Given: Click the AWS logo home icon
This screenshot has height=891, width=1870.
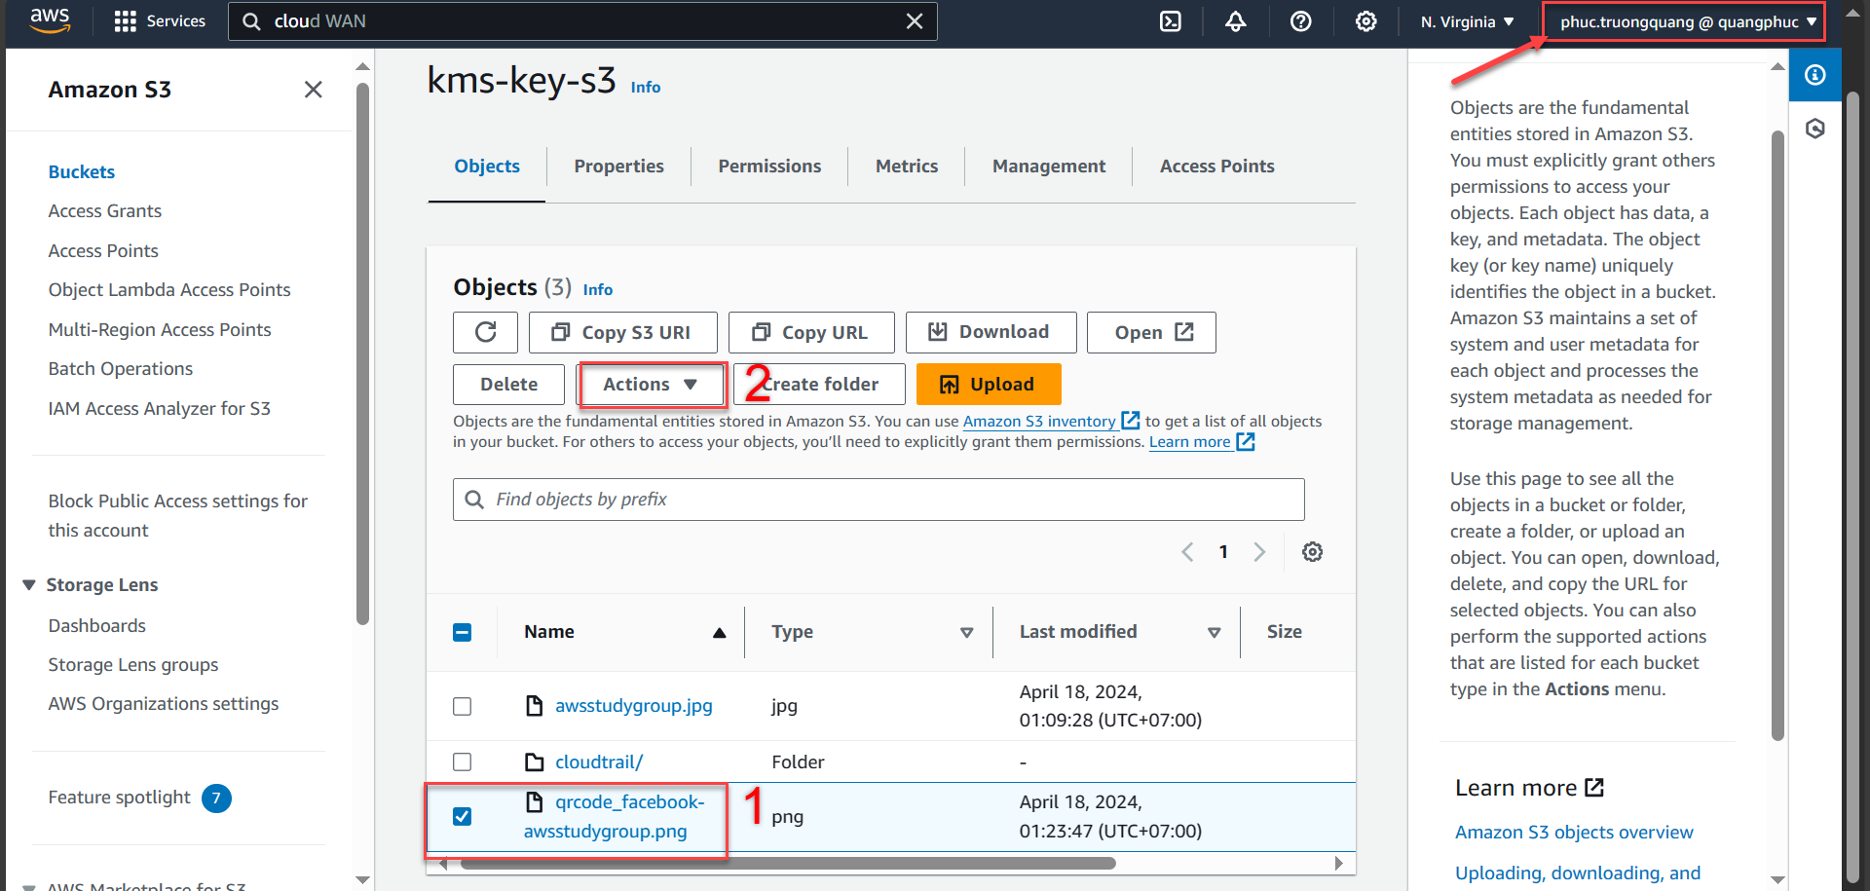Looking at the screenshot, I should (50, 20).
